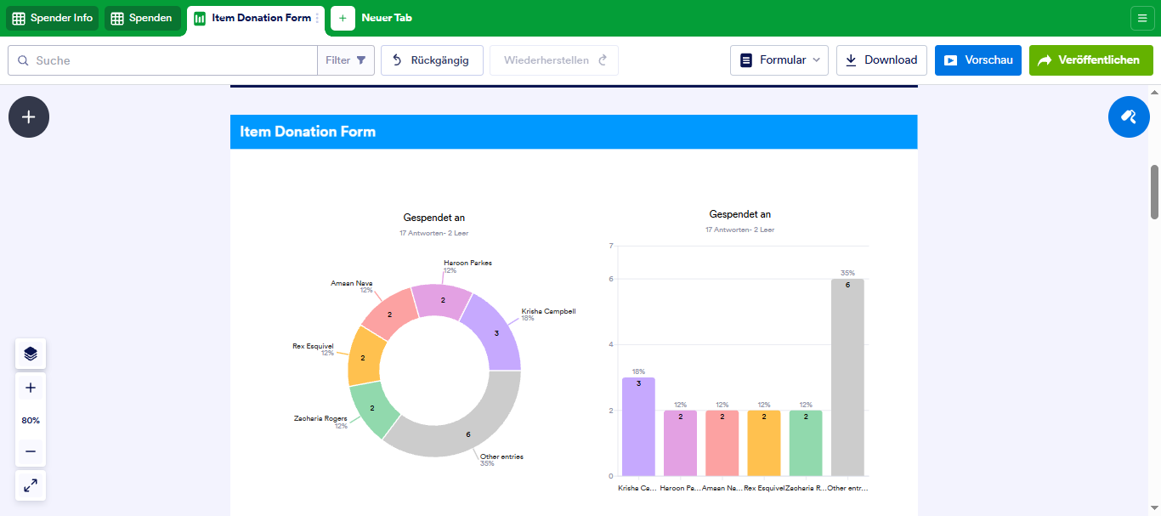The width and height of the screenshot is (1161, 516).
Task: Click the Veröffentlichen publish button
Action: point(1091,60)
